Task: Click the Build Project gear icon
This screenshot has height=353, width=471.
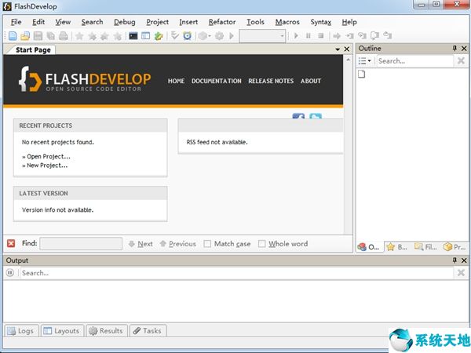Action: pyautogui.click(x=219, y=36)
